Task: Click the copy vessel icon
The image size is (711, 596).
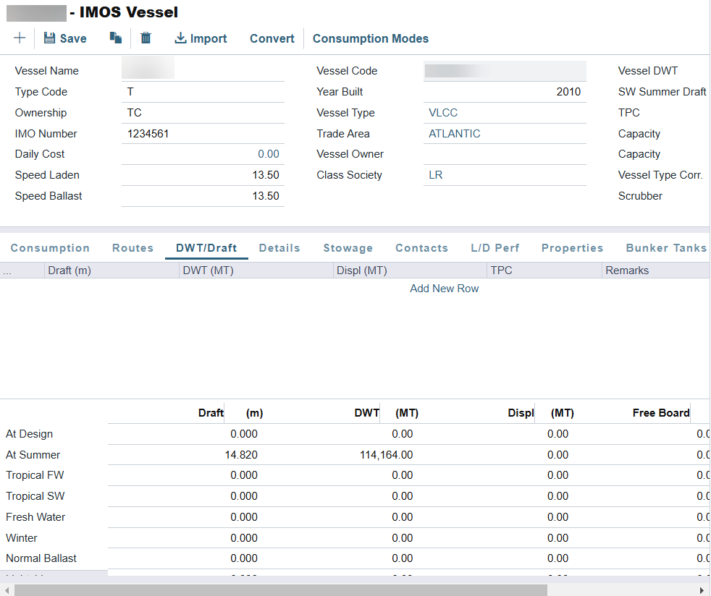Action: pos(115,38)
